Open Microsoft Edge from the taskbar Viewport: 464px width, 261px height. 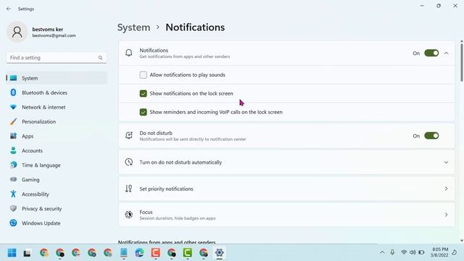coord(139,253)
